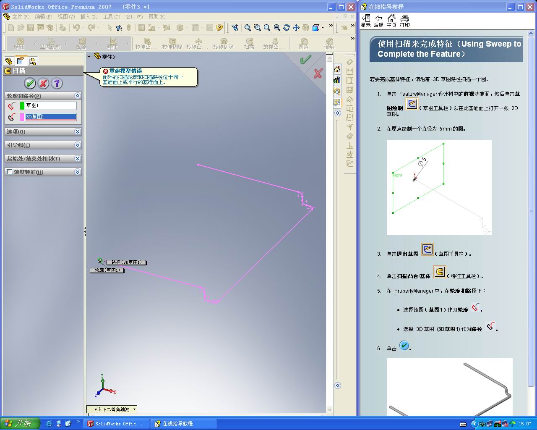
Task: Open the View Palette task pane tab
Action: [x=337, y=102]
